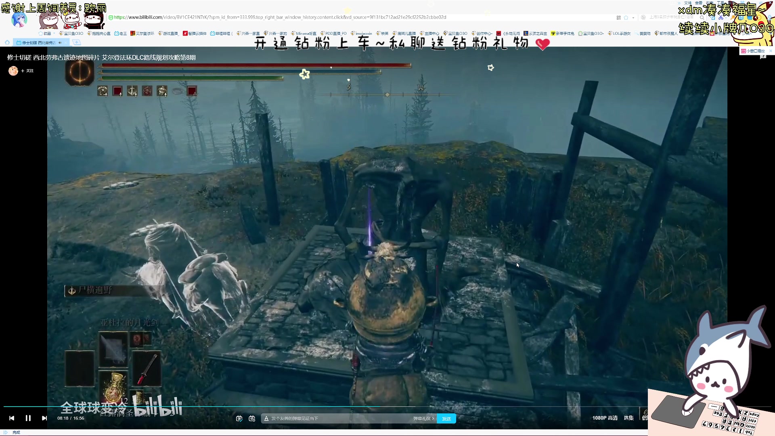Expand the 弹幕礼仪 link
This screenshot has height=436, width=775.
click(x=423, y=419)
